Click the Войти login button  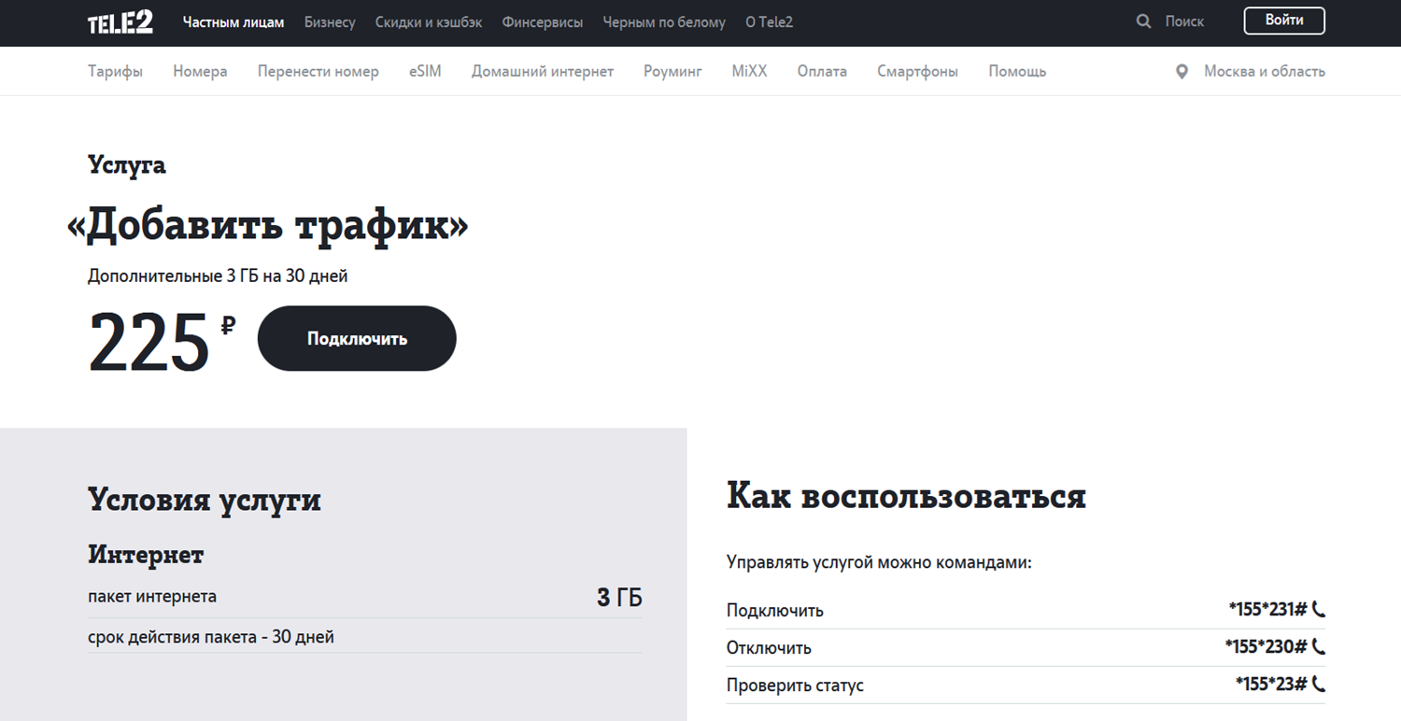(x=1284, y=21)
